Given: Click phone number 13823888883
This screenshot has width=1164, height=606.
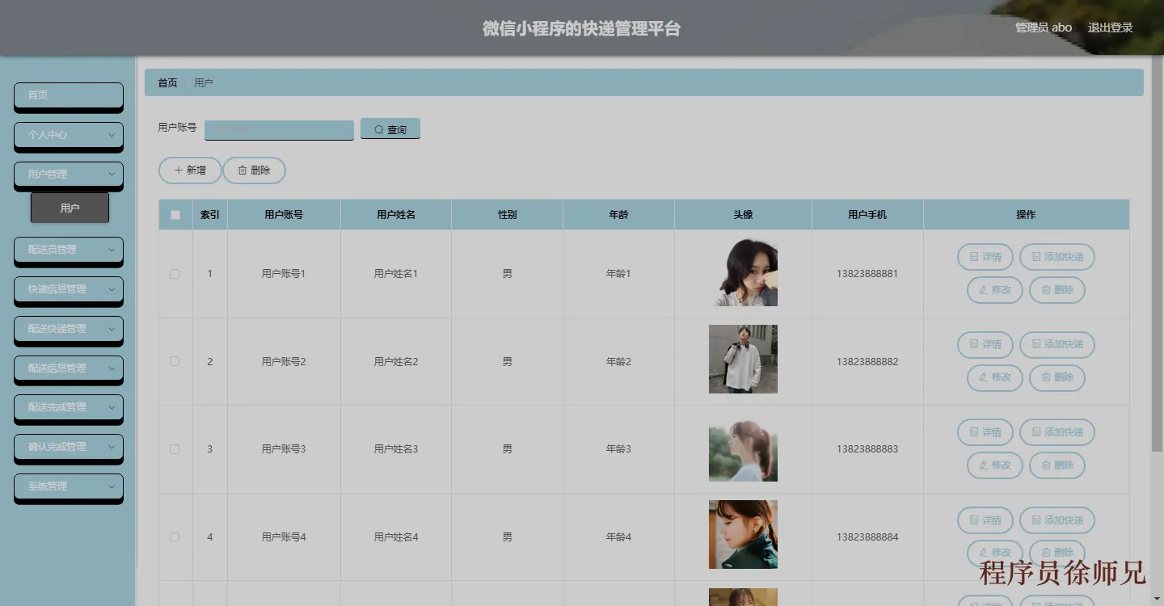Looking at the screenshot, I should pos(867,449).
